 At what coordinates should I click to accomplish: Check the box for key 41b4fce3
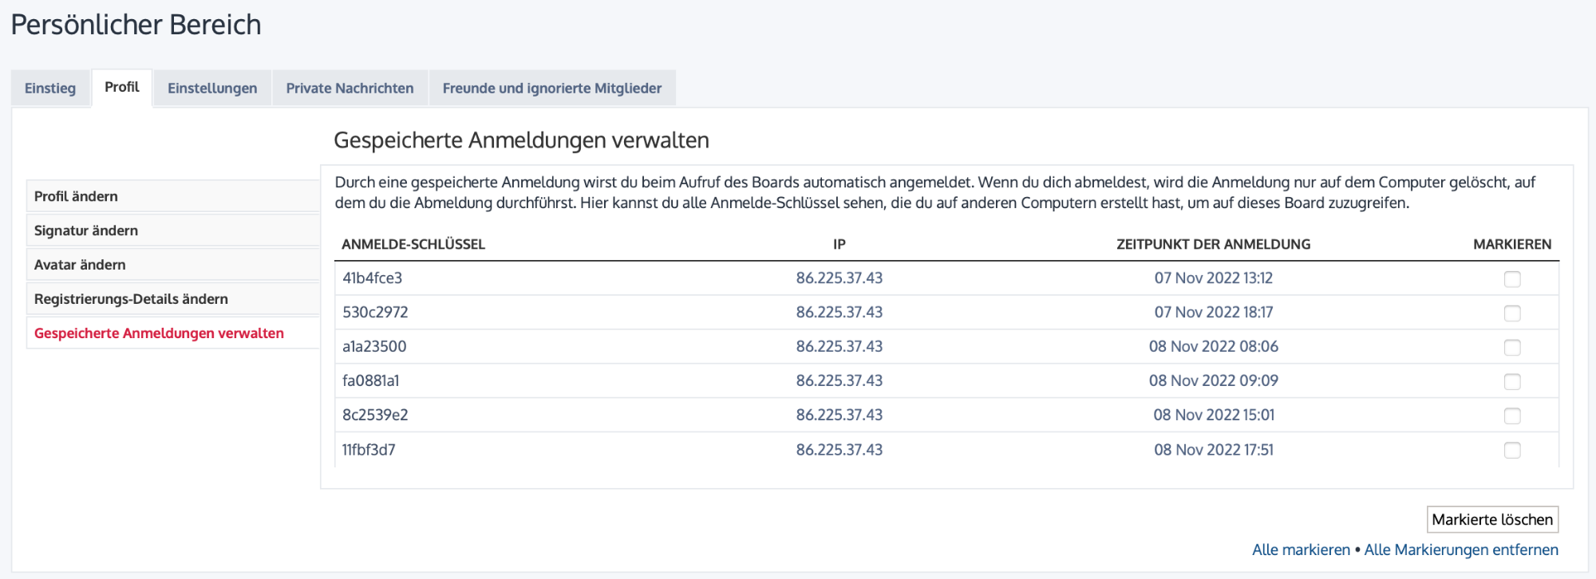pyautogui.click(x=1511, y=279)
